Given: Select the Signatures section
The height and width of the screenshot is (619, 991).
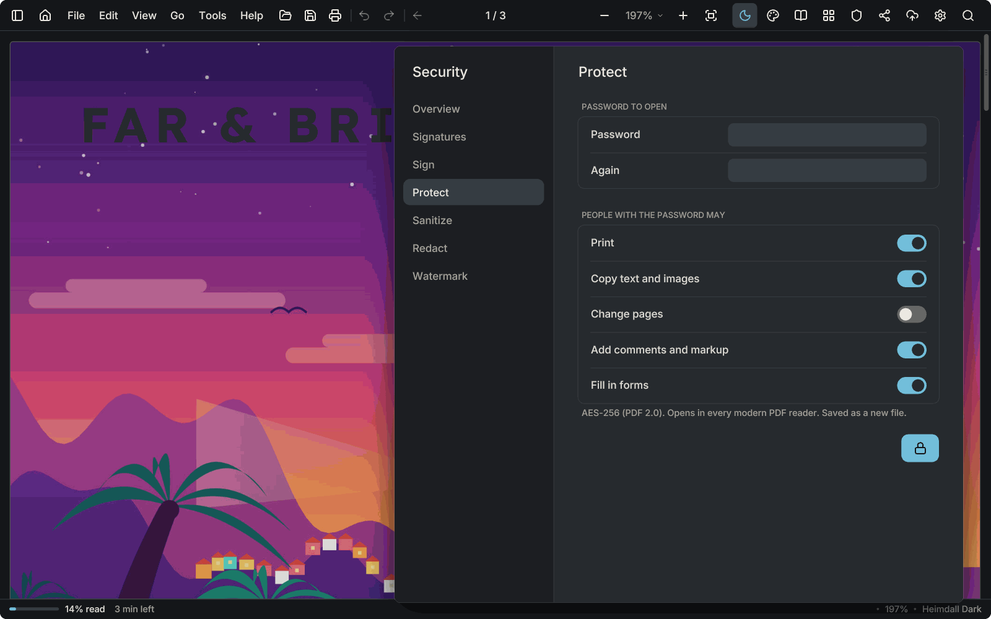Looking at the screenshot, I should (x=473, y=137).
